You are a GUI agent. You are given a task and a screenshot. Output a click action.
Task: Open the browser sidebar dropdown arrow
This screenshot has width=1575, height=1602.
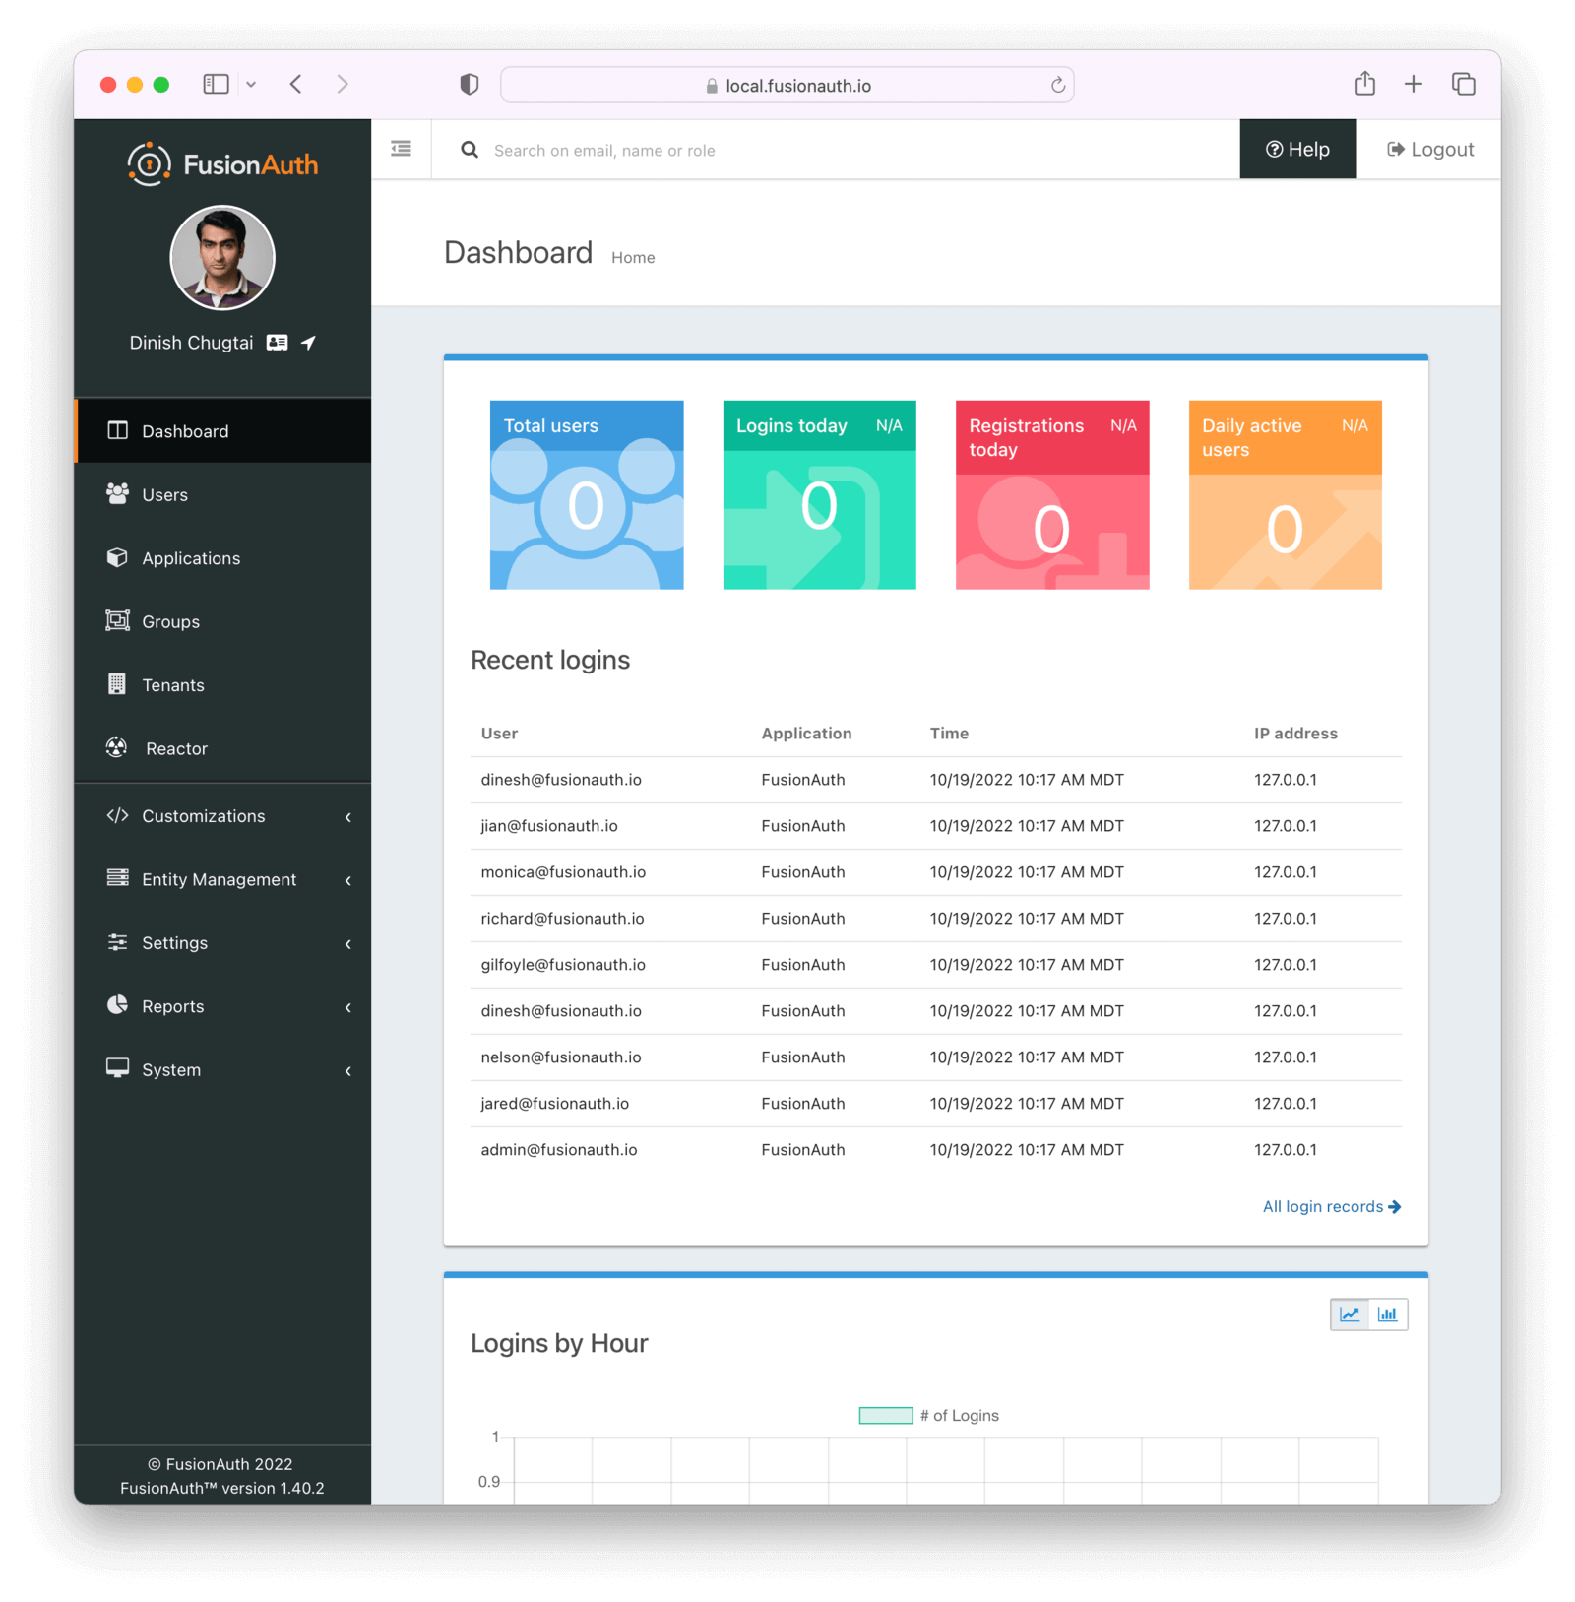[251, 85]
